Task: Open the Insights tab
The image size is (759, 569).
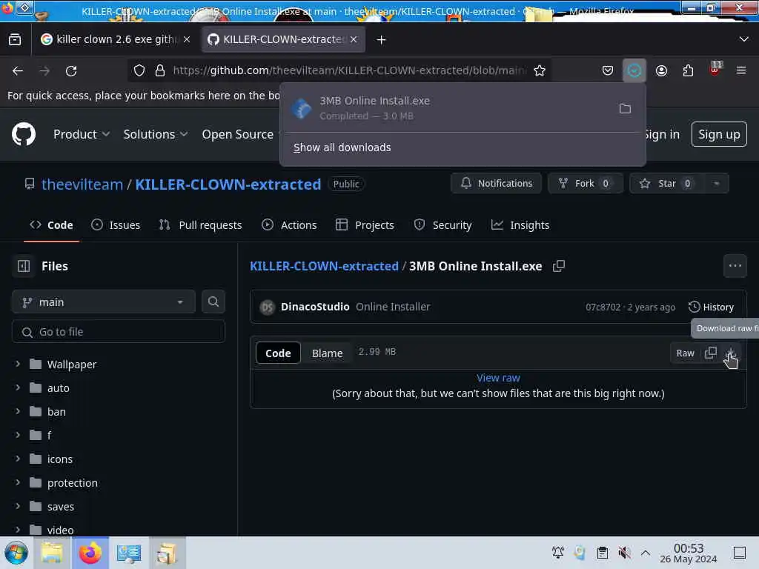Action: (520, 225)
